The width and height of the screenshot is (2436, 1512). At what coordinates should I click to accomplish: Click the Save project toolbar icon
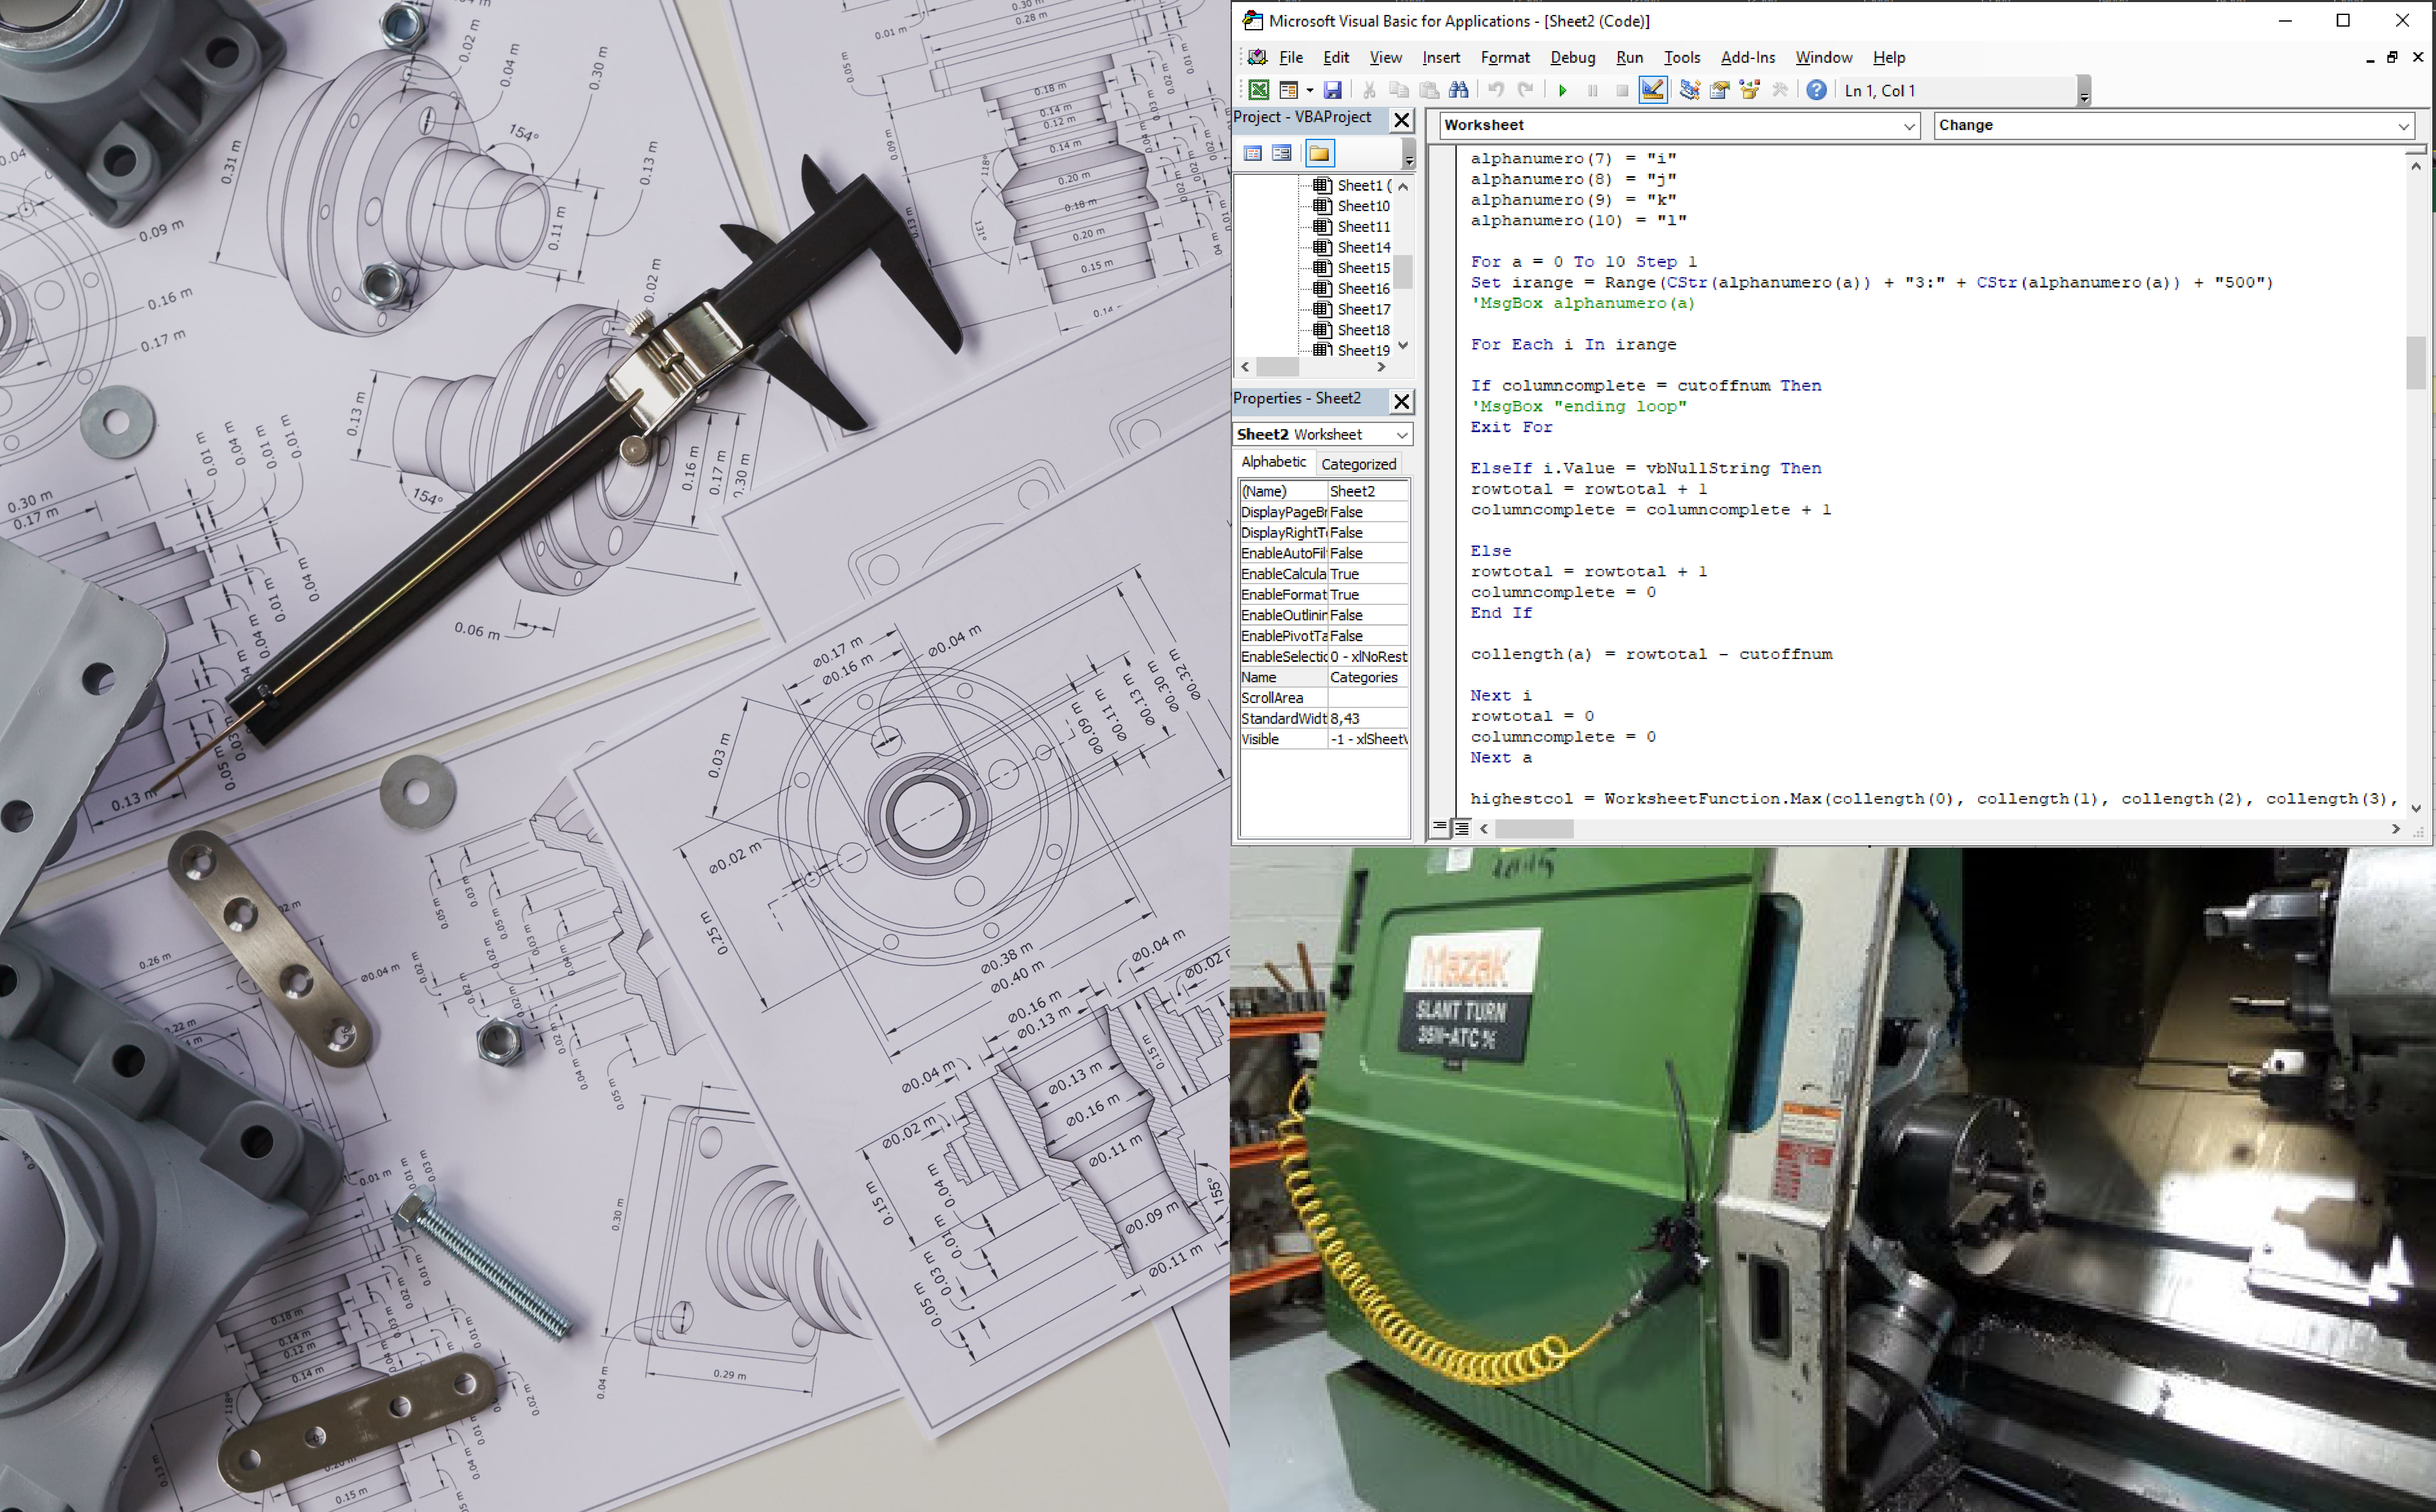(x=1332, y=90)
